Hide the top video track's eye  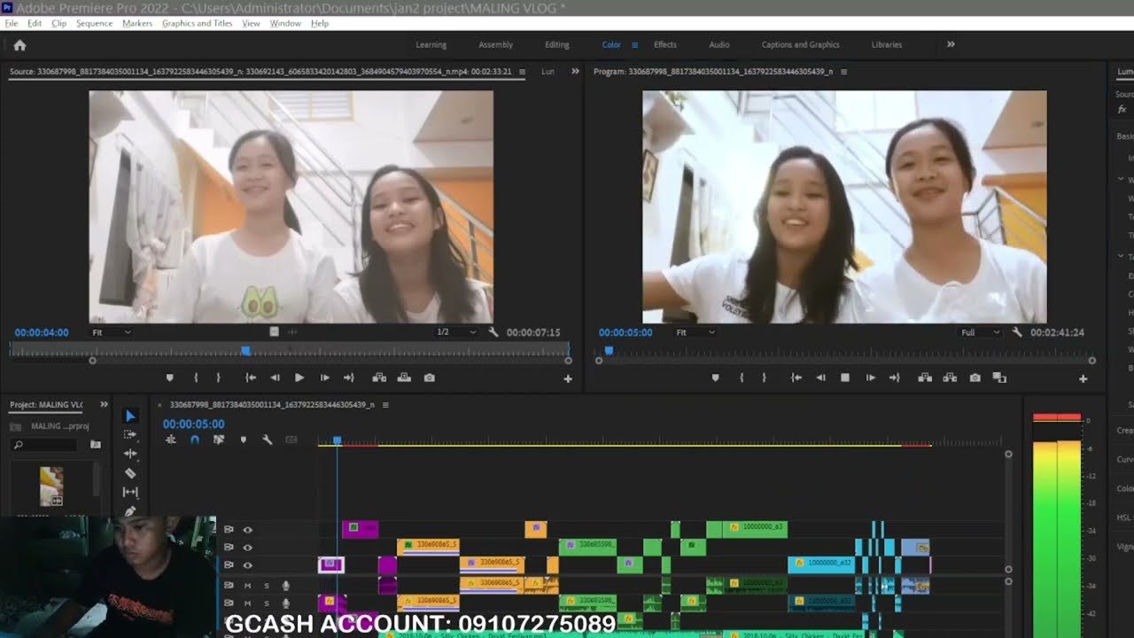(x=247, y=530)
